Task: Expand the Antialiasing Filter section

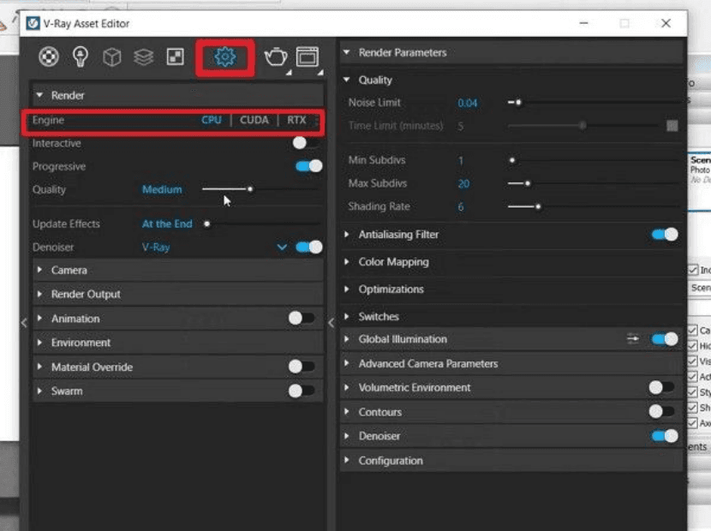Action: tap(347, 235)
